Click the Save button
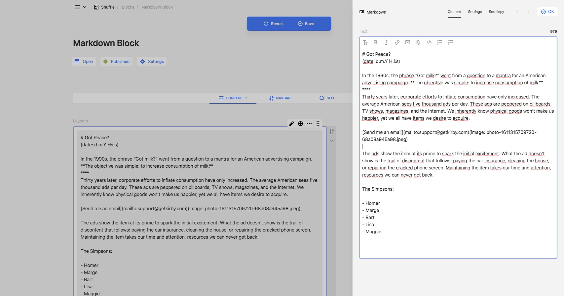 [306, 24]
